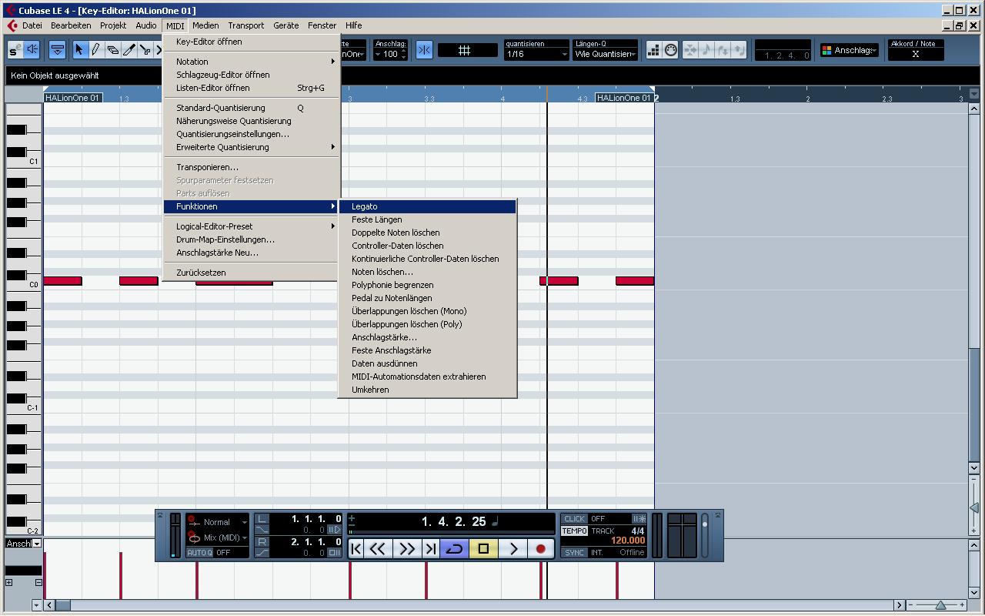Click the Record Note-On Velocity icon
Viewport: 985px width, 616px height.
click(723, 50)
